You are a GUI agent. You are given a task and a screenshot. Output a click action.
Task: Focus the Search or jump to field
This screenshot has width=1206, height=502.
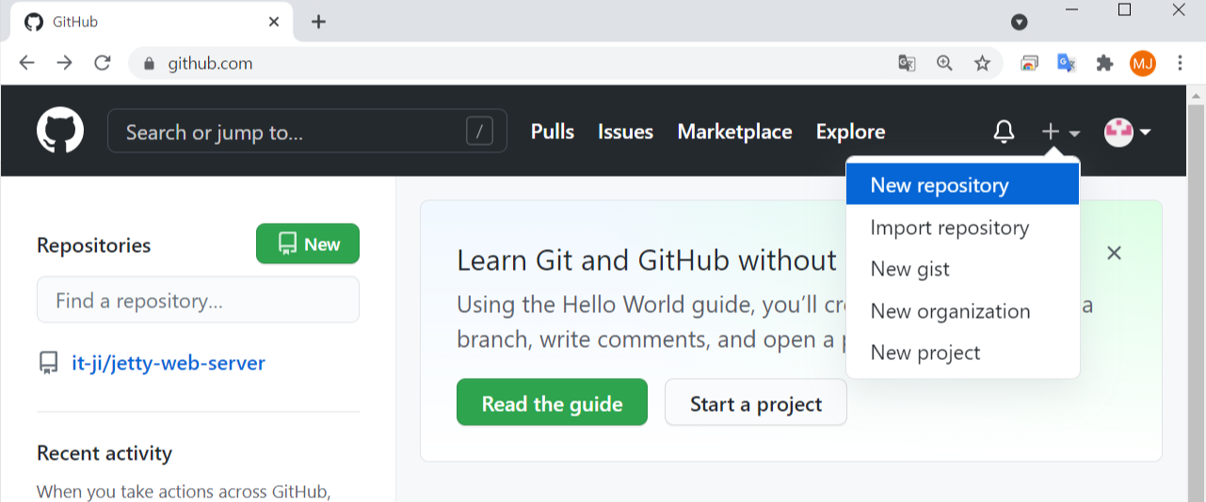point(307,131)
